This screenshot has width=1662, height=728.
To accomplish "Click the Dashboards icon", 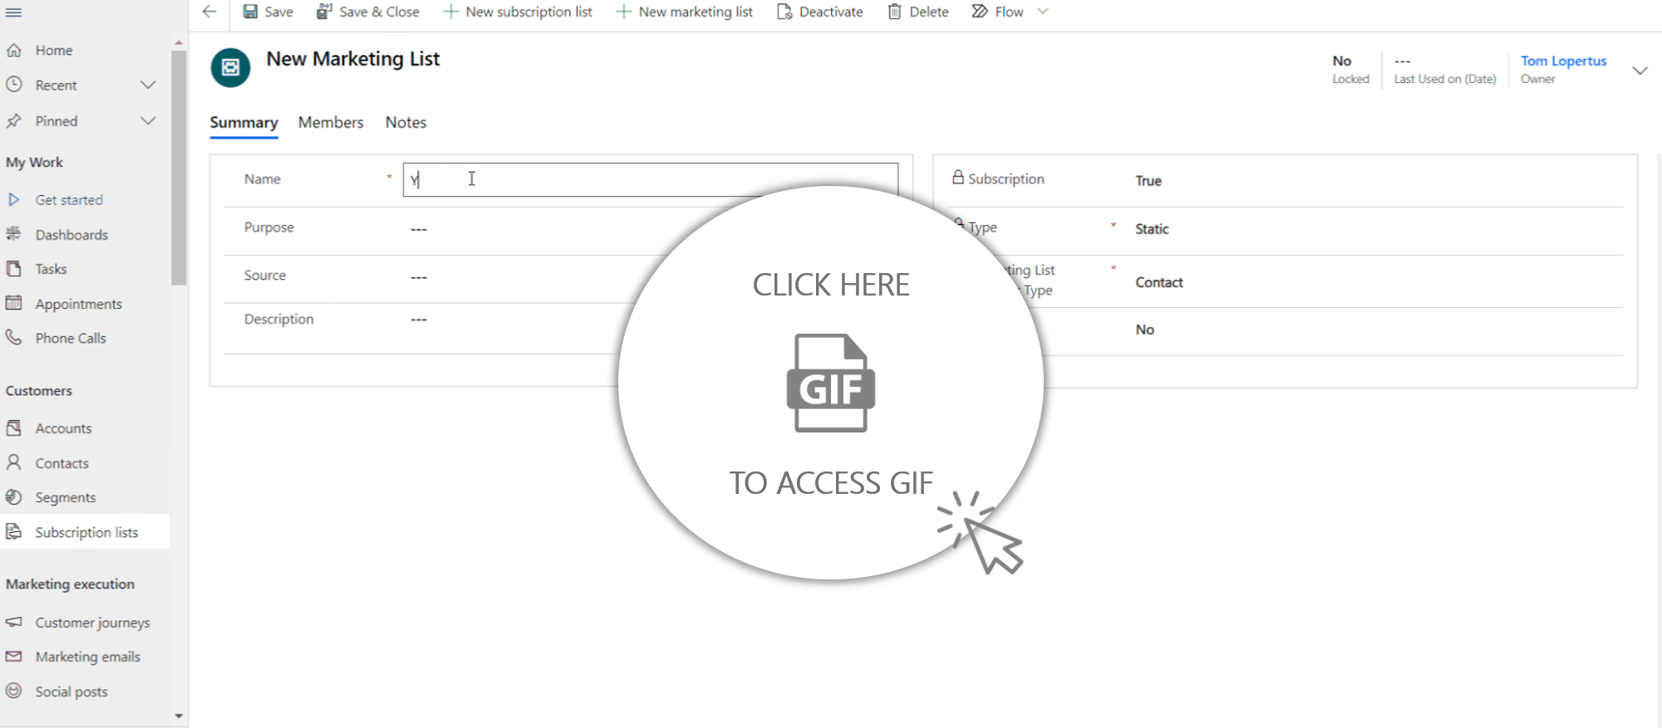I will [x=13, y=234].
